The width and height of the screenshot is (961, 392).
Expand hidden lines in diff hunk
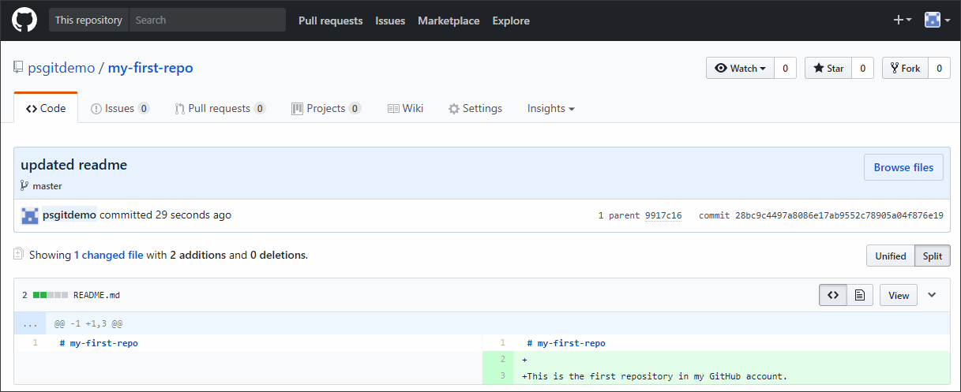(29, 323)
